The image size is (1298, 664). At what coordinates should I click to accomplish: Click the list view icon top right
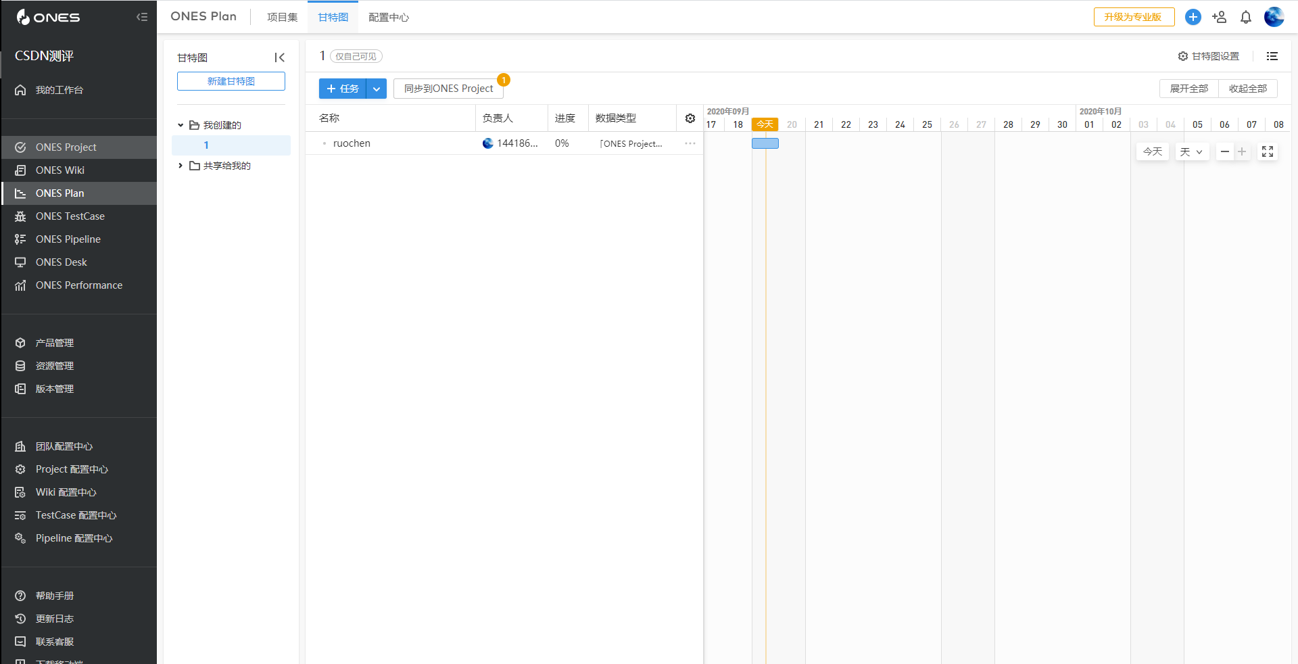coord(1272,56)
